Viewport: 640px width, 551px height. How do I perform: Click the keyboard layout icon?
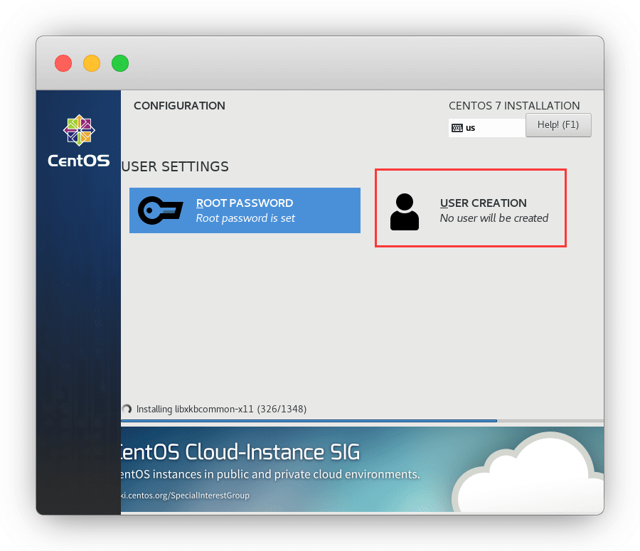pos(457,128)
